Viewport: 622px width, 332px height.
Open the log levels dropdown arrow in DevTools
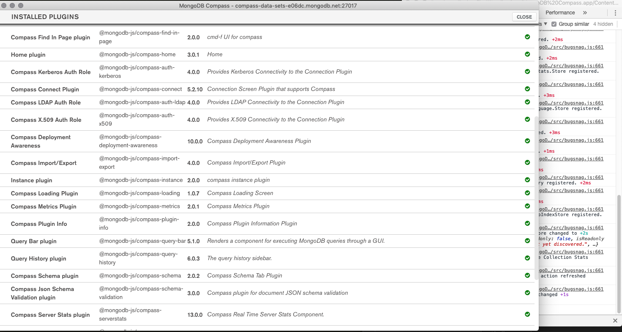coord(546,24)
